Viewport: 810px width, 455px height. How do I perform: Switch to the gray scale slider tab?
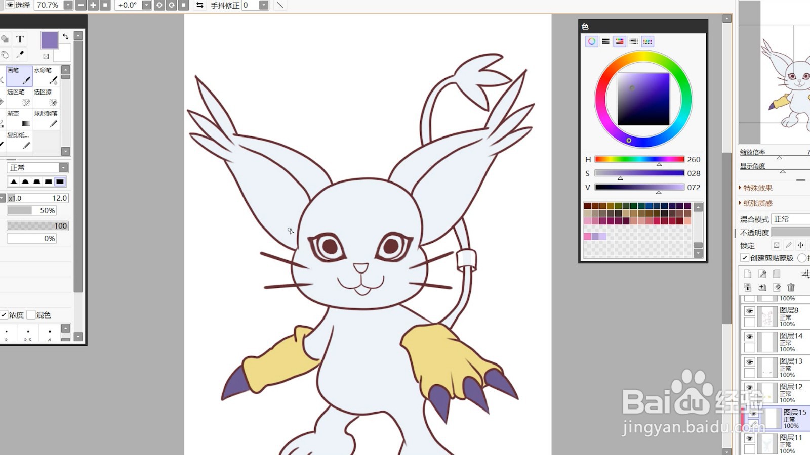click(634, 41)
